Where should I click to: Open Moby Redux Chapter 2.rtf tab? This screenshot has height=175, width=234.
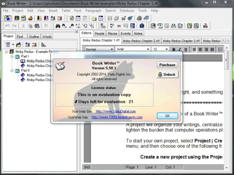click(141, 41)
